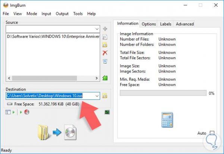This screenshot has height=154, width=224.
Task: Click the red ball queue icon
Action: (x=27, y=112)
